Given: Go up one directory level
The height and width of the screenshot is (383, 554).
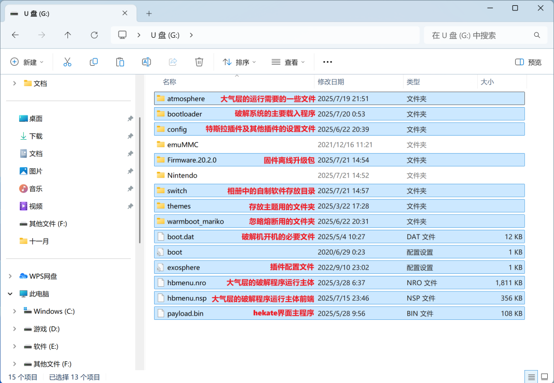Looking at the screenshot, I should [x=67, y=35].
